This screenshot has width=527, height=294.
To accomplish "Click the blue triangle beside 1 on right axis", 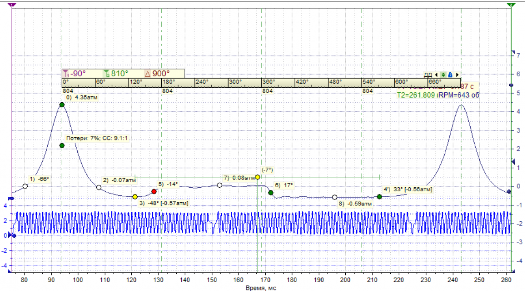I will [x=513, y=162].
